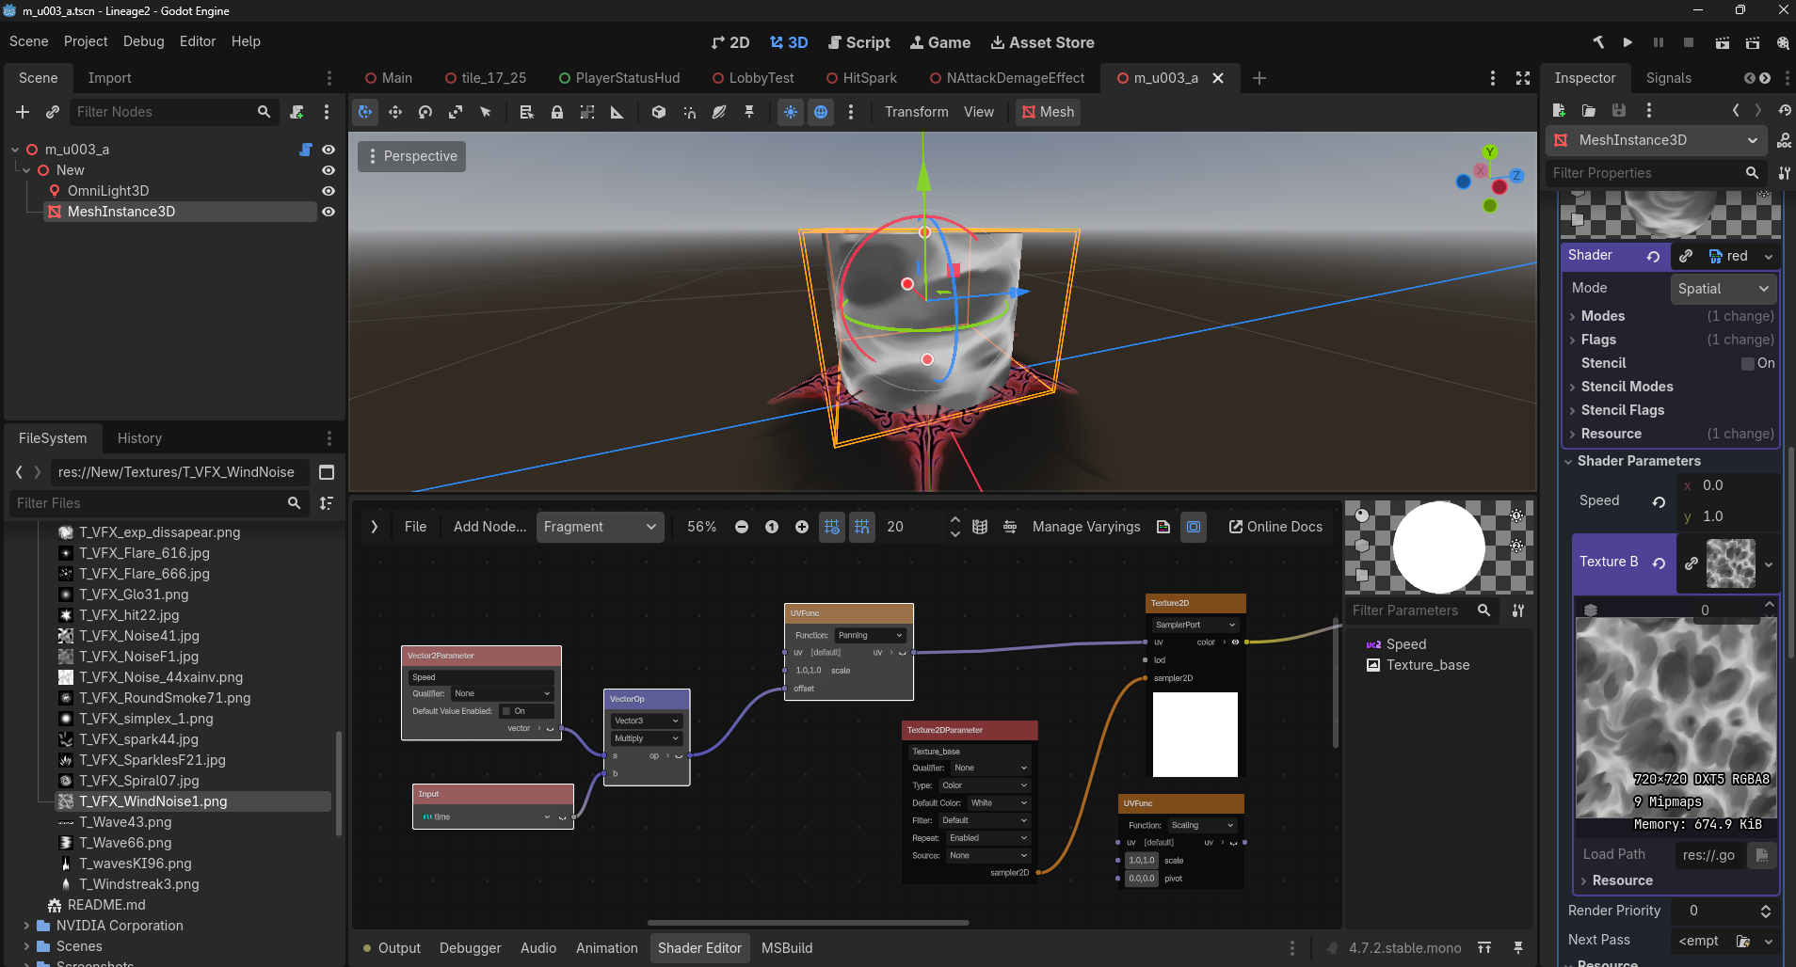The width and height of the screenshot is (1796, 967).
Task: Open the Debugger bottom panel
Action: [x=470, y=948]
